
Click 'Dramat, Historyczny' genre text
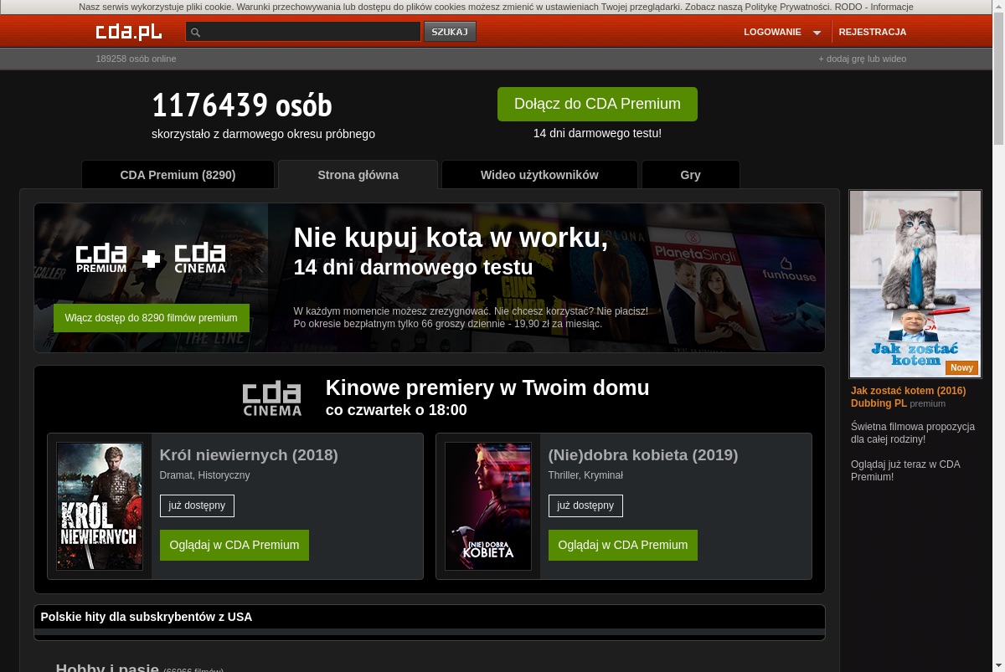click(x=204, y=475)
